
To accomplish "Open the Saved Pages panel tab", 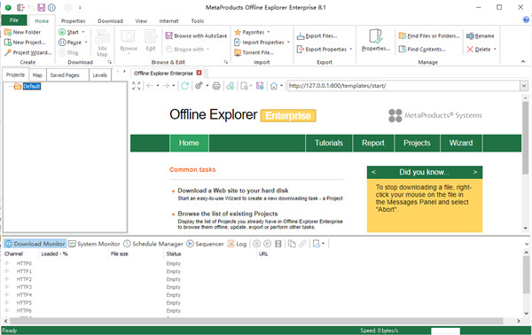I will click(65, 75).
